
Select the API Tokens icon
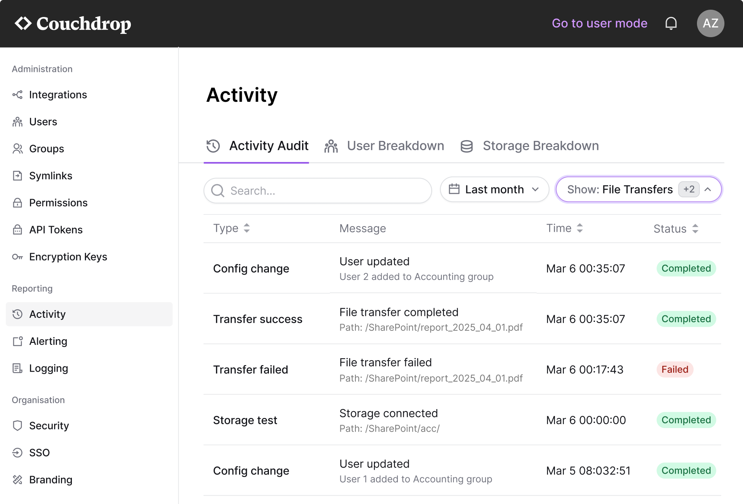coord(17,229)
